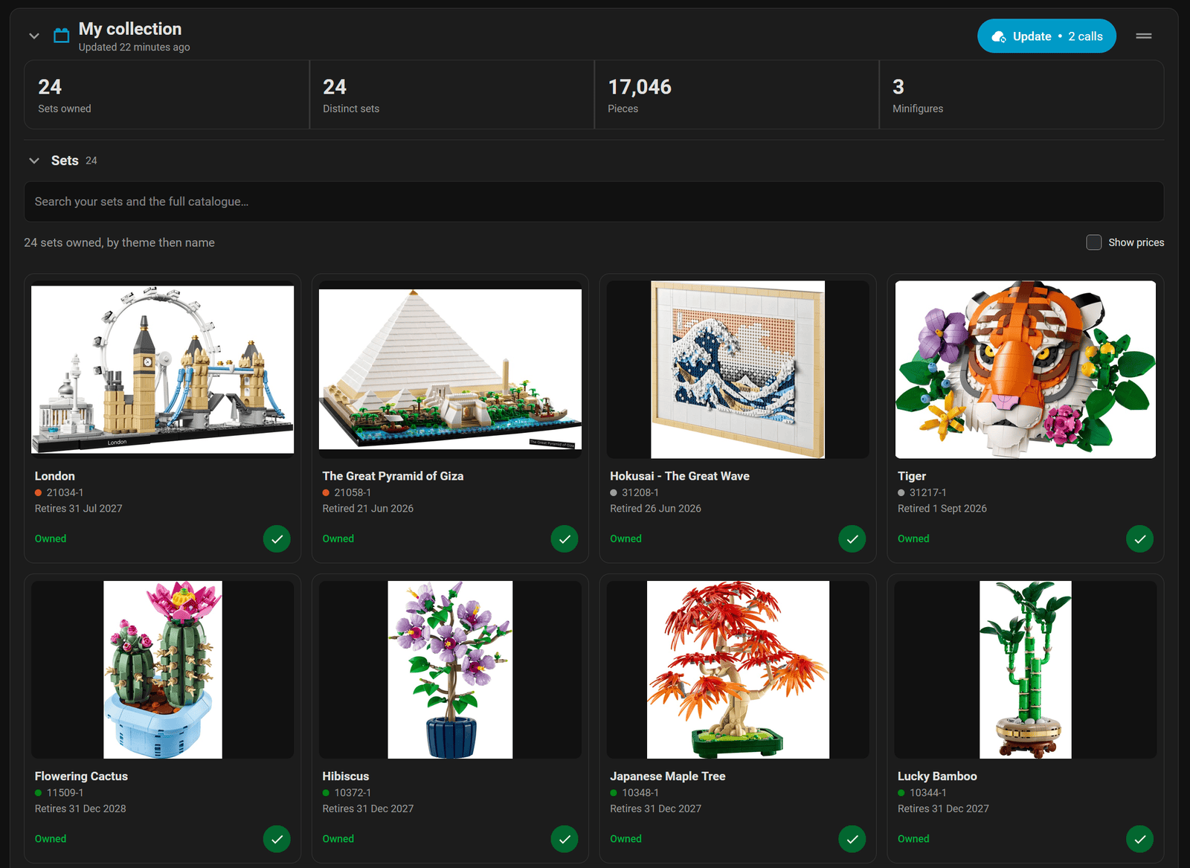The width and height of the screenshot is (1190, 868).
Task: Open the Hokusai Great Wave image
Action: (x=738, y=370)
